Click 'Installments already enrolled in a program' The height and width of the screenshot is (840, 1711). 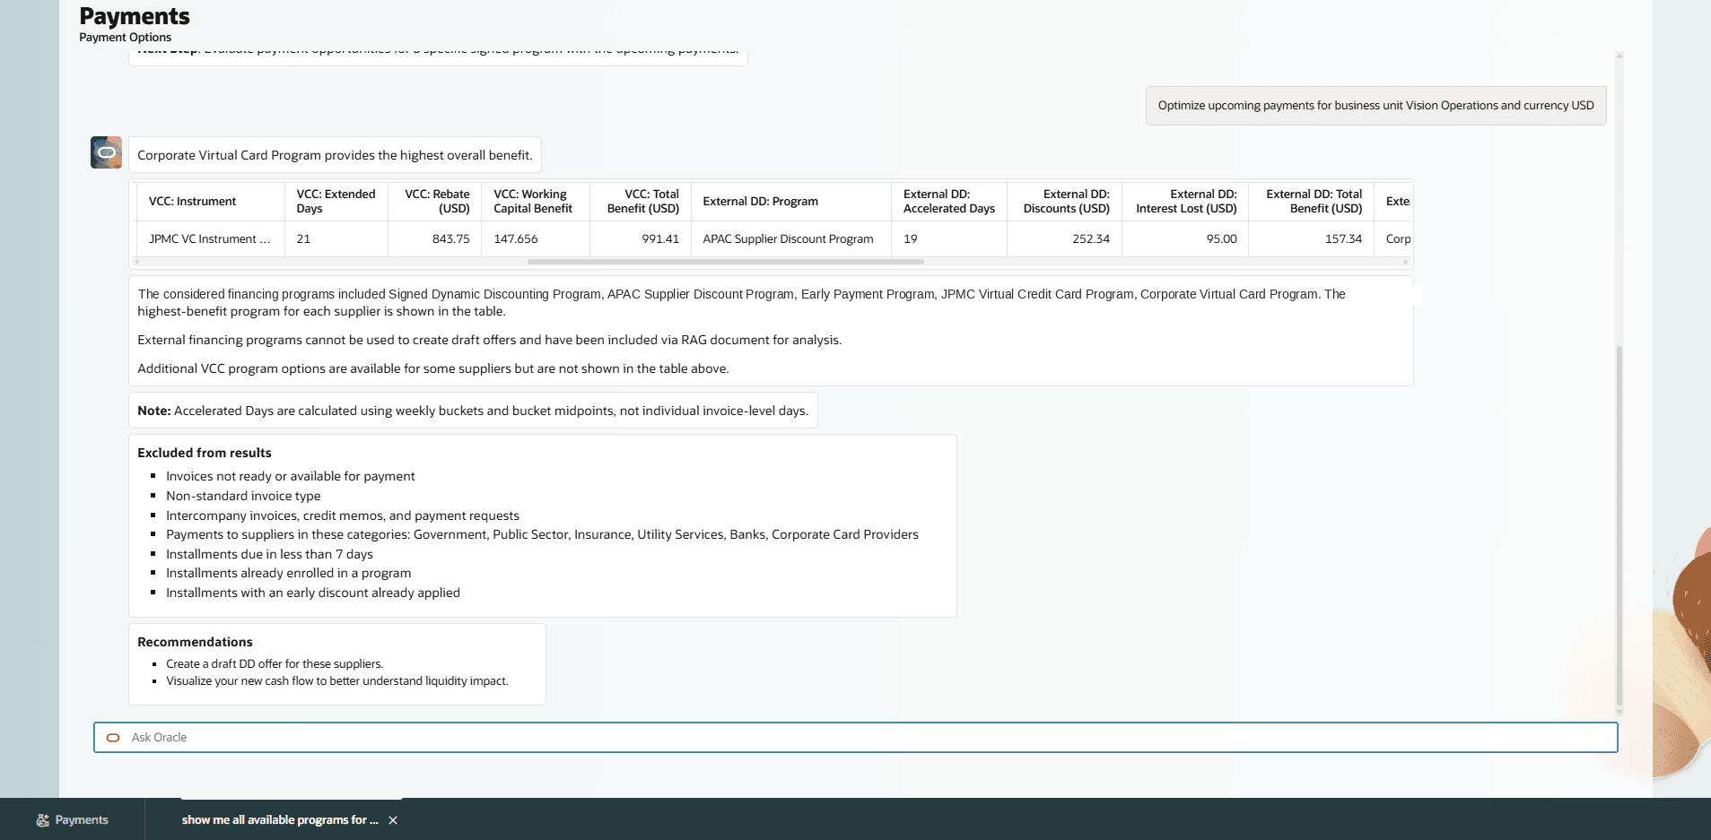click(x=289, y=573)
